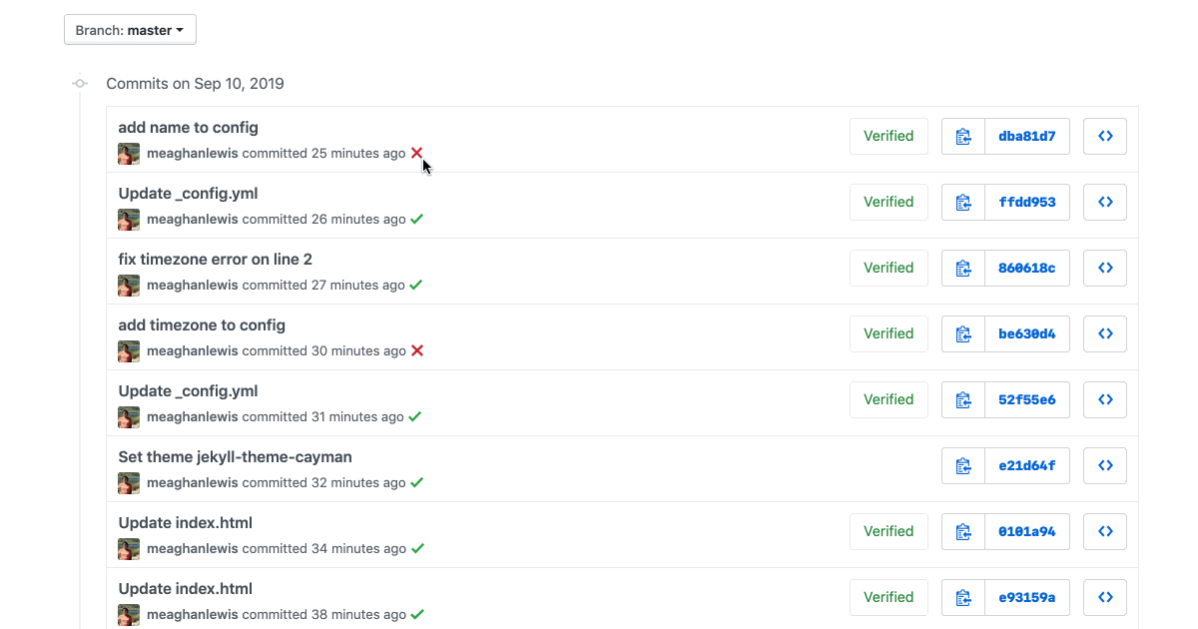This screenshot has width=1198, height=629.
Task: Click the Verified badge next to e93159a
Action: pyautogui.click(x=889, y=597)
